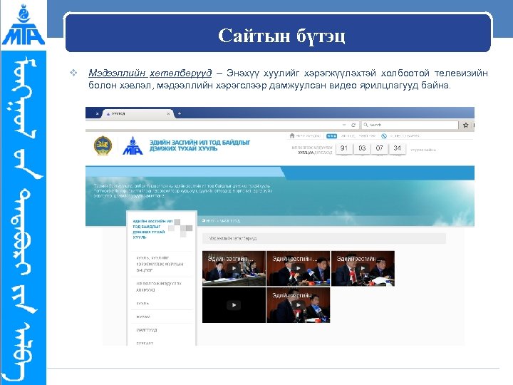Click into the browser Search field
513x385 pixels.
point(410,125)
